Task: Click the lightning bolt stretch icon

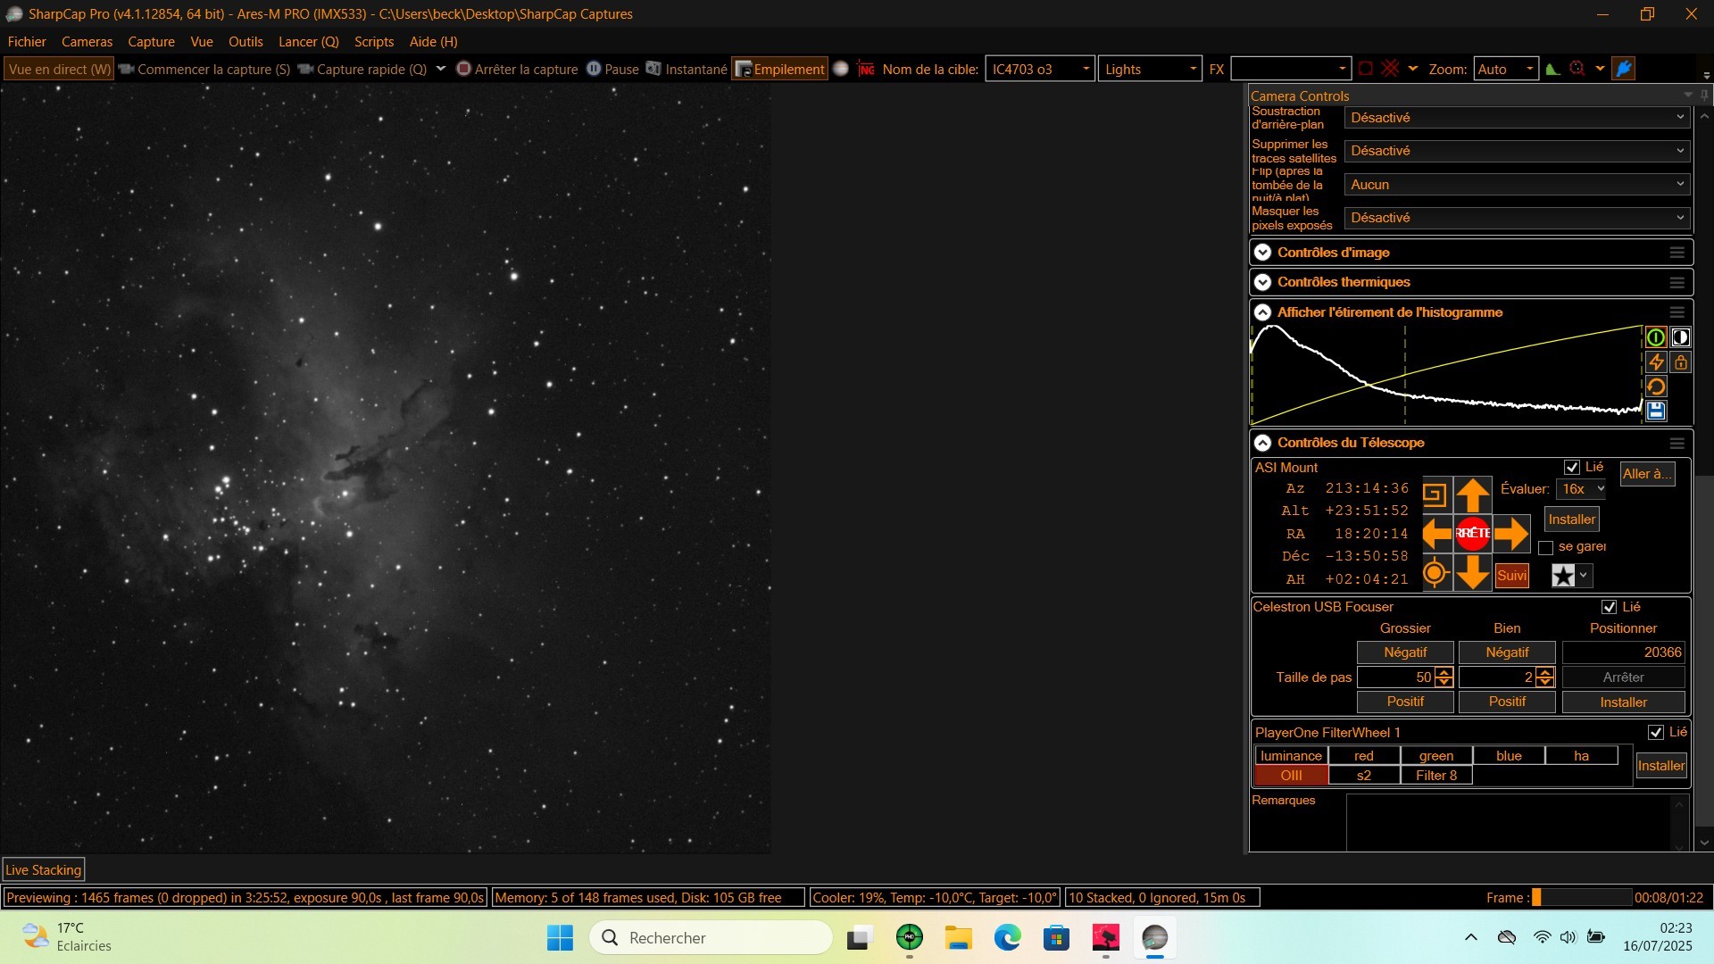Action: coord(1656,362)
